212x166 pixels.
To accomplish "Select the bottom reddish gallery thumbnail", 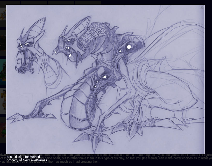I will pos(3,130).
